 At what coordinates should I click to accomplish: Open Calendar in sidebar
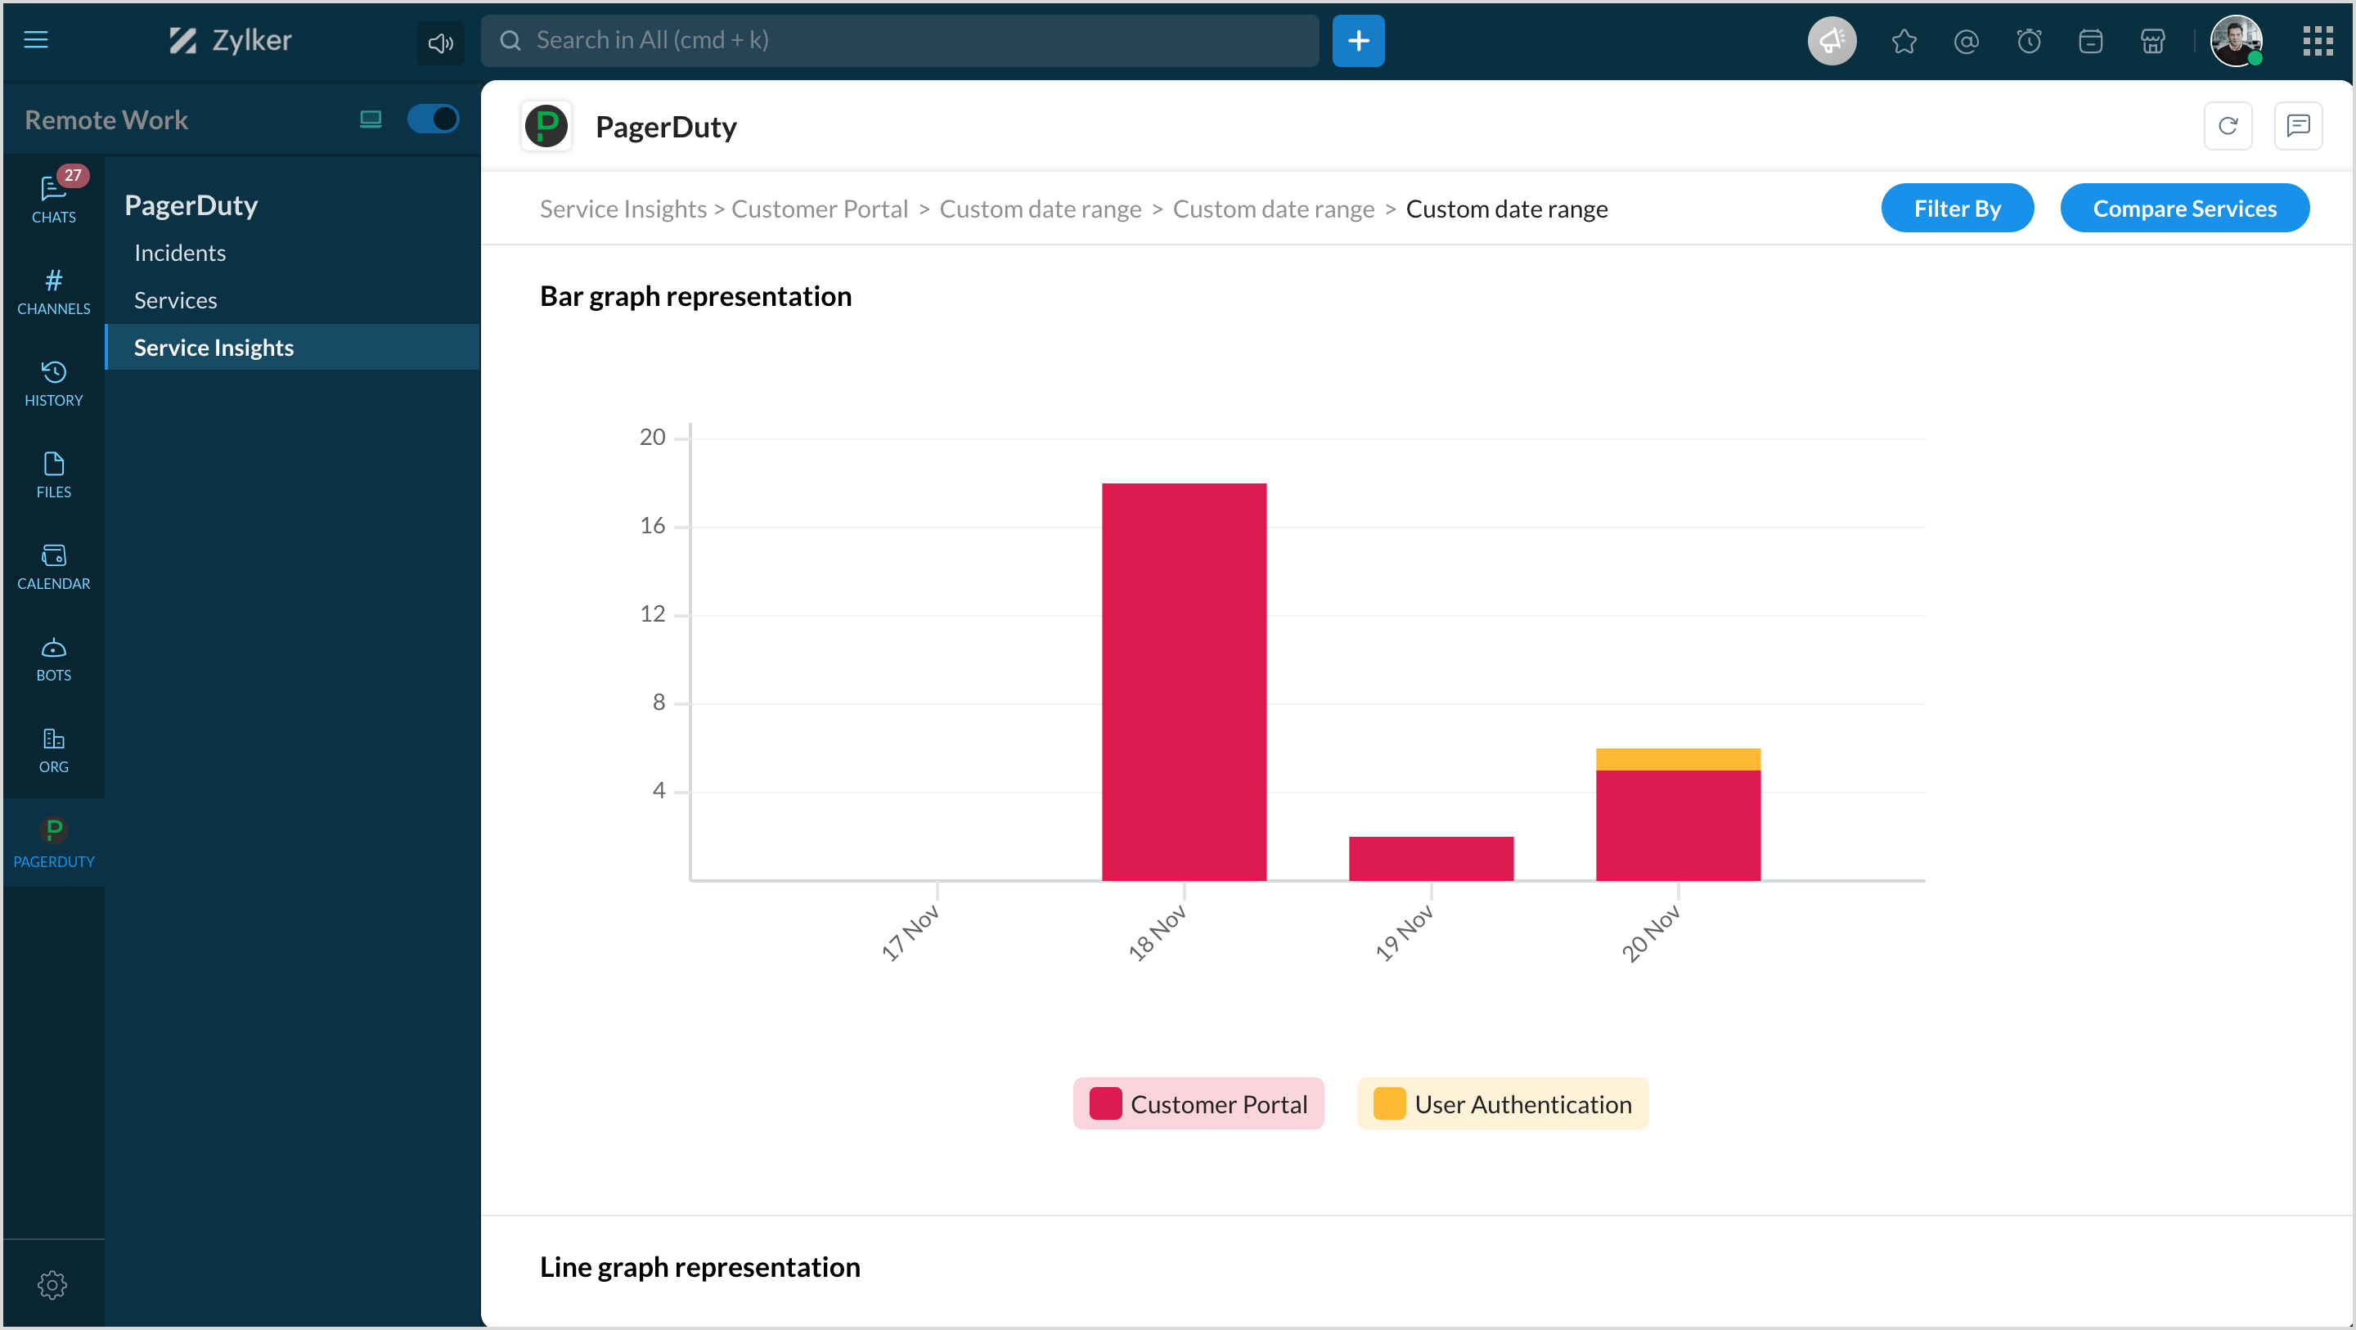pos(54,566)
